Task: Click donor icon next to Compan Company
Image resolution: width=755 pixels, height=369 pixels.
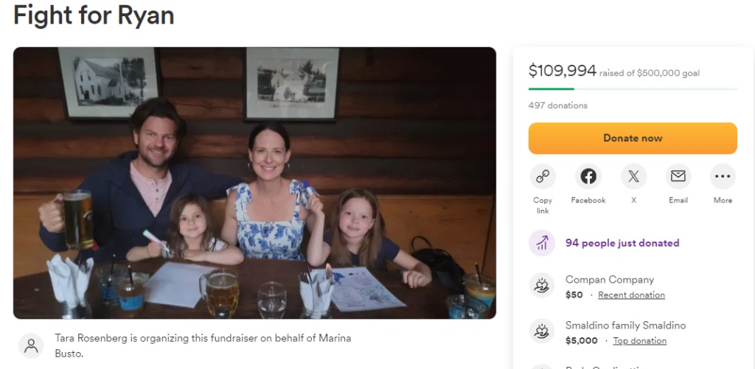Action: tap(542, 286)
